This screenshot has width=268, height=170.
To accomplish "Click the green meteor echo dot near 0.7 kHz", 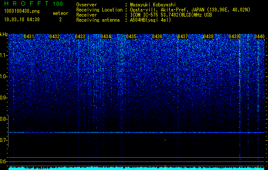I will pyautogui.click(x=165, y=140).
